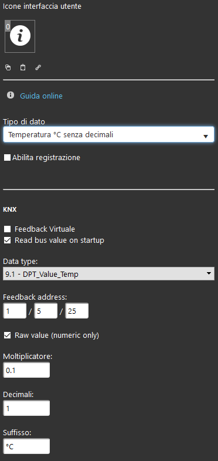The image size is (218, 461).
Task: Click the first feedback address field containing 1
Action: click(15, 311)
